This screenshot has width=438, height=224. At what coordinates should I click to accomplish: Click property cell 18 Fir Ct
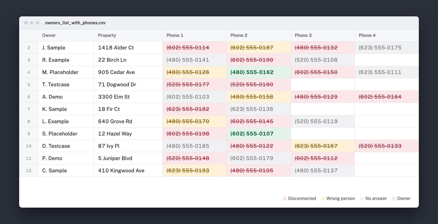(128, 109)
